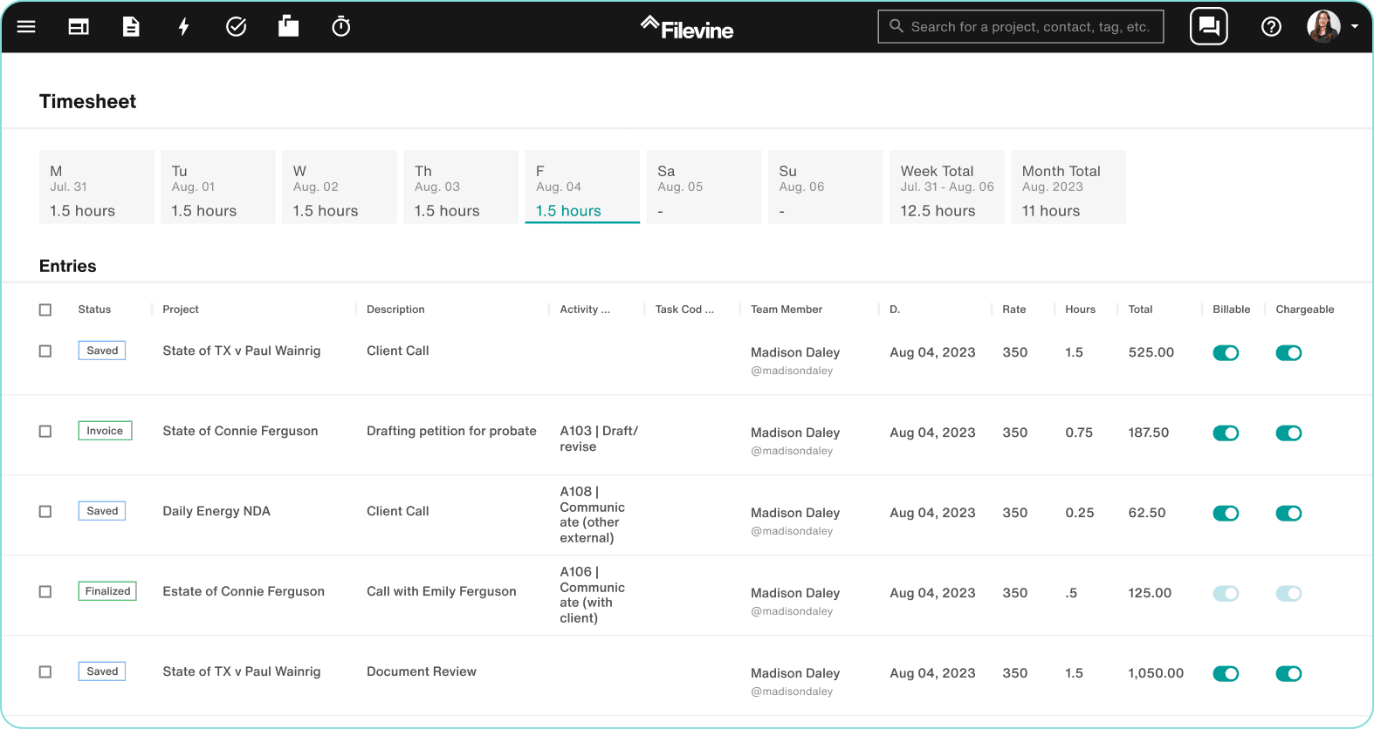Toggle Billable for the 525.00 entry
1374x729 pixels.
[1226, 353]
